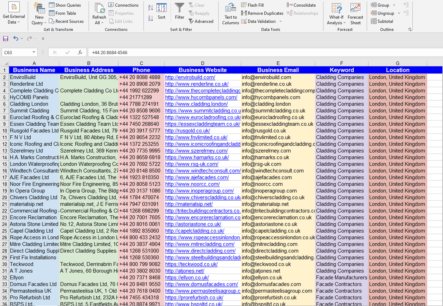This screenshot has width=443, height=306.
Task: Open the renderline.co.uk link
Action: [197, 84]
